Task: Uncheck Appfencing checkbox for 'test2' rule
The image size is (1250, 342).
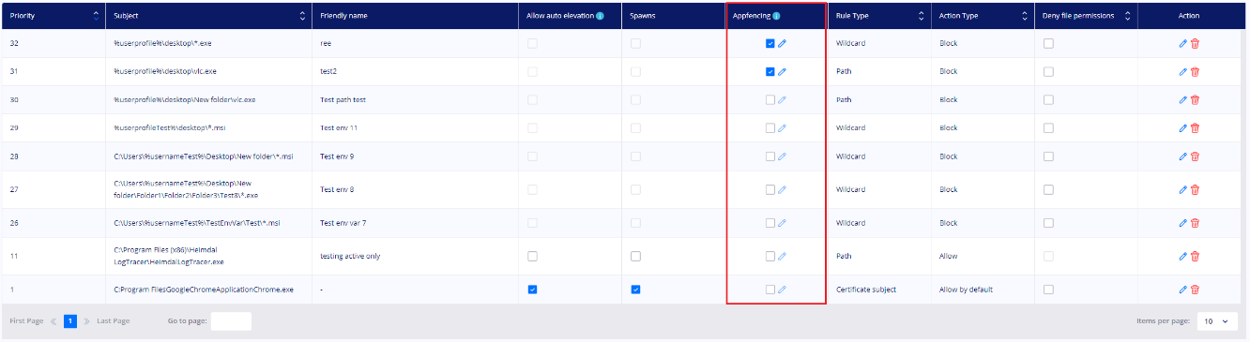Action: [770, 71]
